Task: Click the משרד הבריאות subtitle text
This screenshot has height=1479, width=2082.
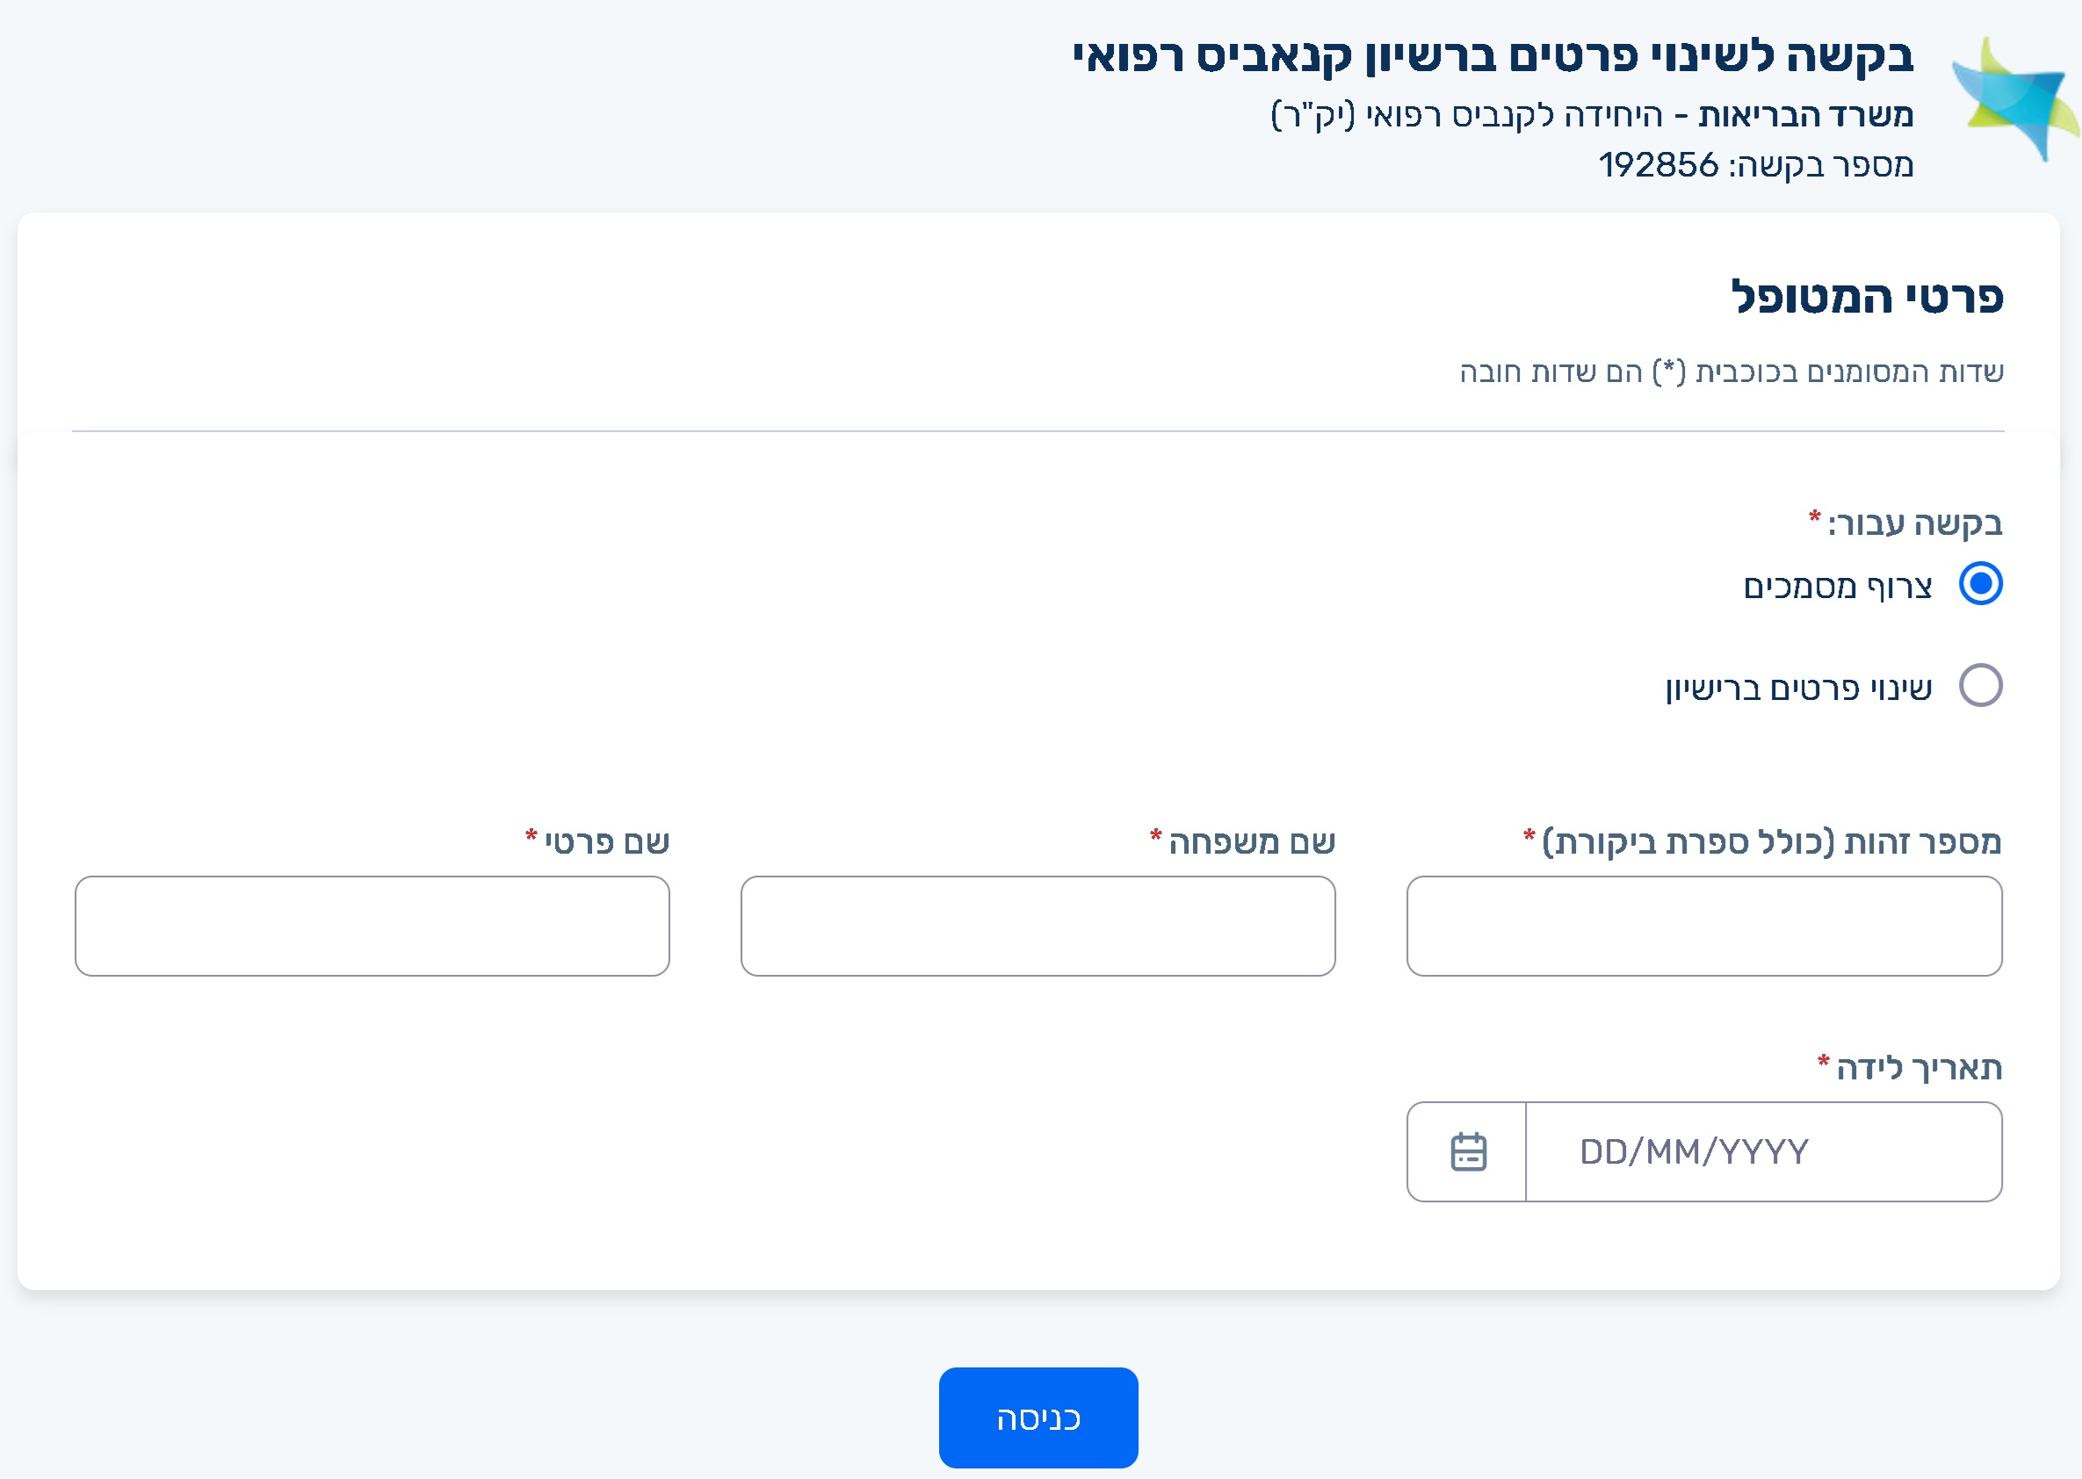Action: 1804,116
